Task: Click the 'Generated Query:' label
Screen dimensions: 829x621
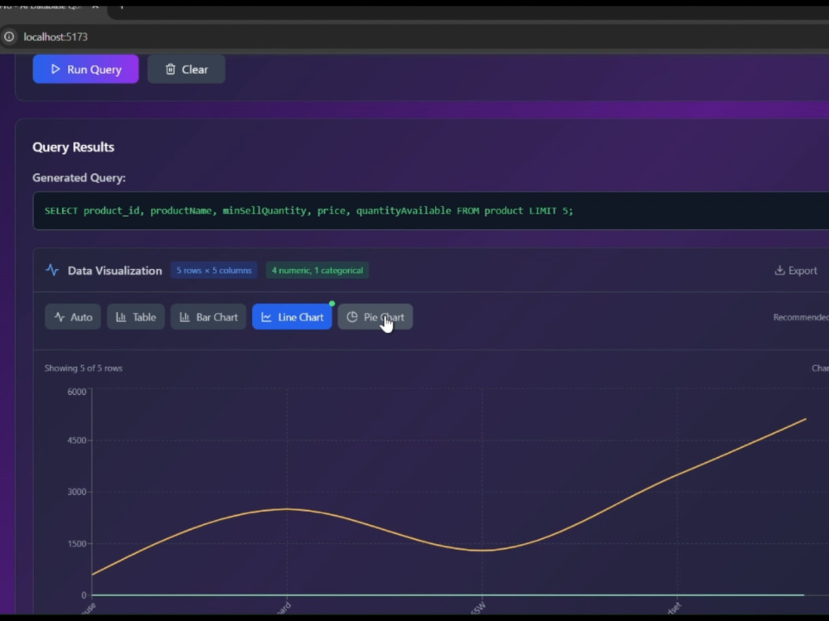Action: tap(79, 178)
